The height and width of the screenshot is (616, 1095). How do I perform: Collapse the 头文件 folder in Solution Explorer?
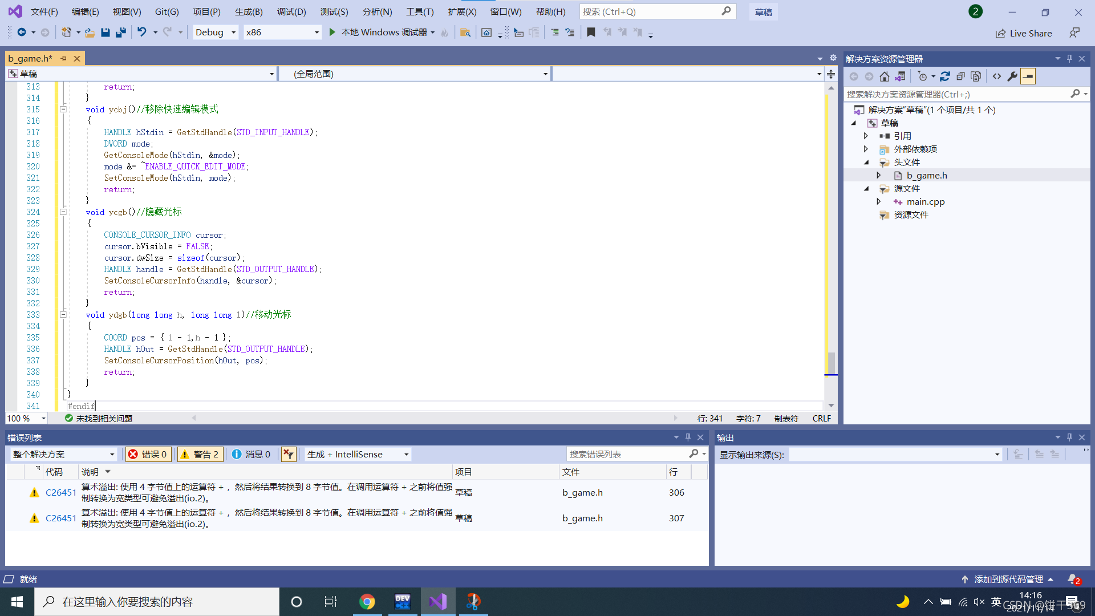(x=867, y=162)
